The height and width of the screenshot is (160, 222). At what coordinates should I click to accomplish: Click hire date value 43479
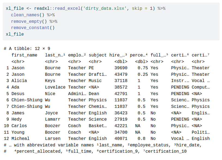click(121, 74)
